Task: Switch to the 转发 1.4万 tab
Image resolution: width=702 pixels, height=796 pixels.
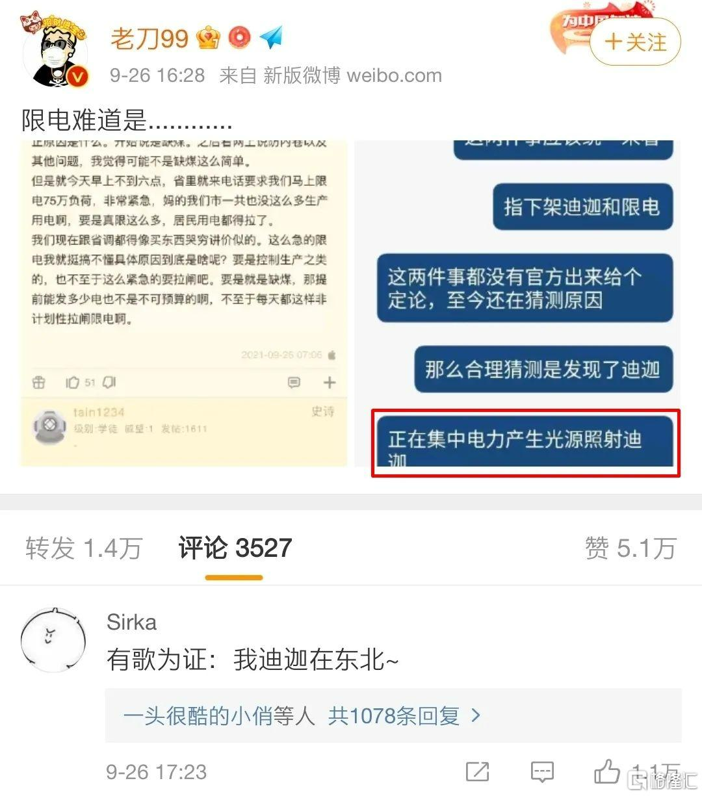Action: pos(84,548)
